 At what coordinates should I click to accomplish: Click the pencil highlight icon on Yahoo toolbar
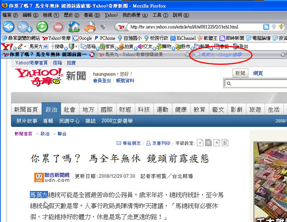pos(20,47)
